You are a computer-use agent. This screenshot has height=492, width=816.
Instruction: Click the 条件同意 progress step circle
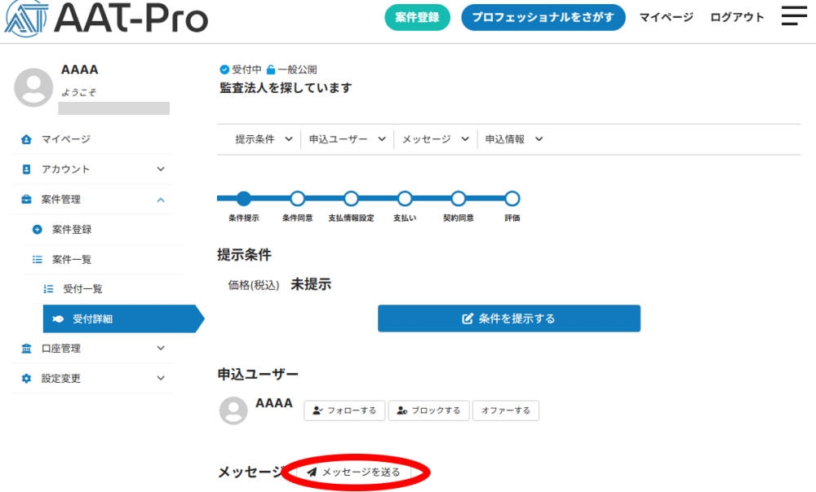[298, 198]
